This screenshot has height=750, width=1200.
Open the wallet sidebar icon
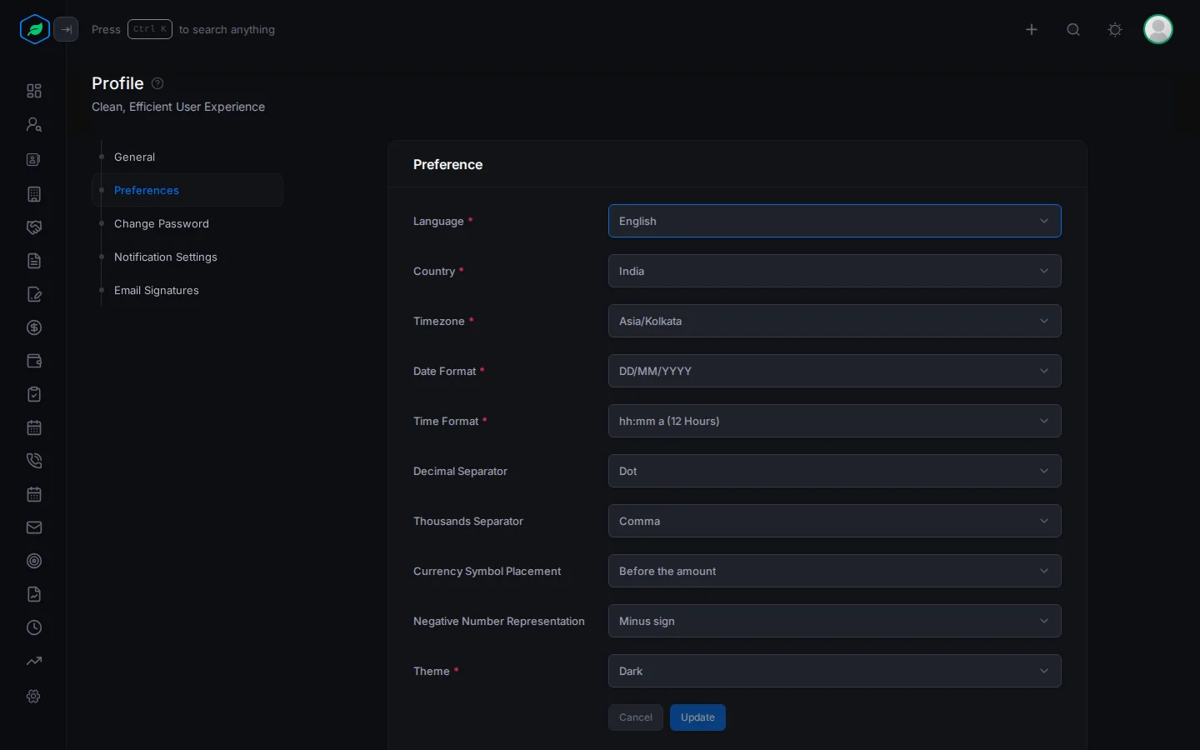pyautogui.click(x=34, y=361)
